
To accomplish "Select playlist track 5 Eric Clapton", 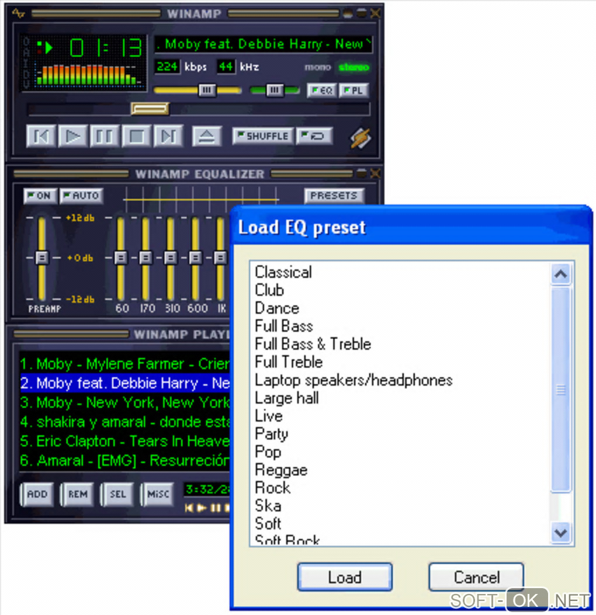I will [x=125, y=442].
